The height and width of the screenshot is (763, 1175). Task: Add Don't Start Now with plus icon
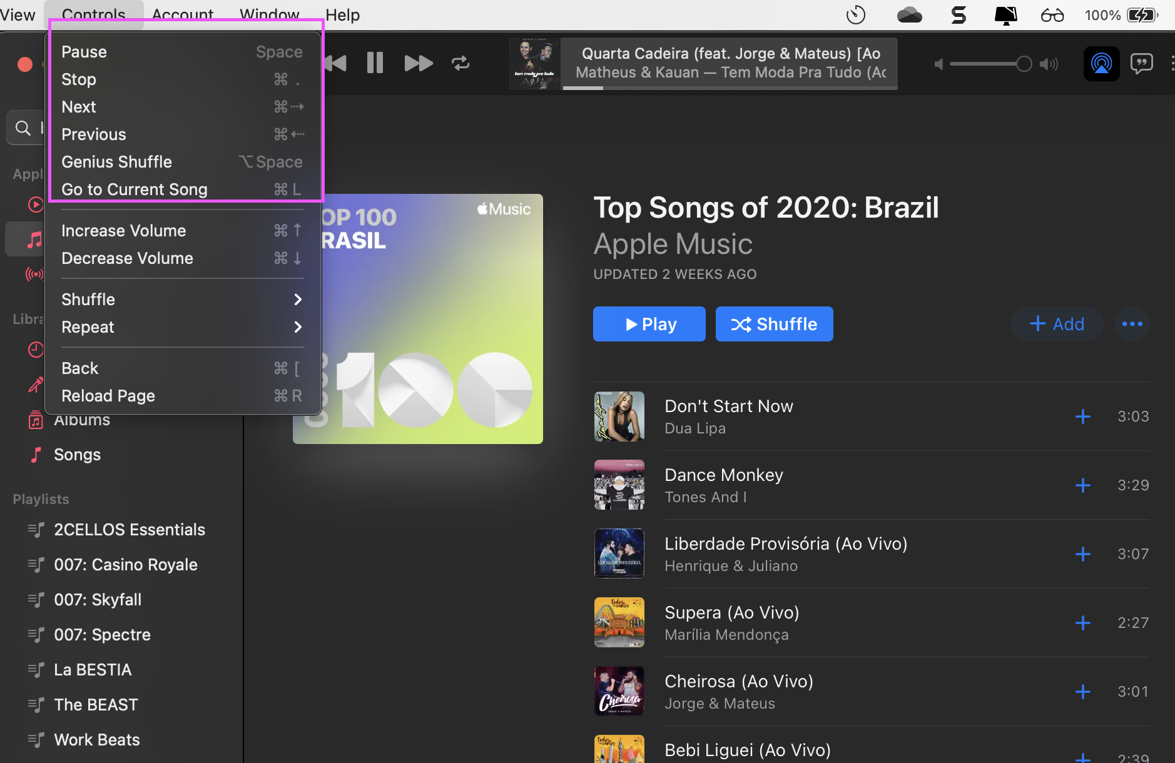[1082, 417]
